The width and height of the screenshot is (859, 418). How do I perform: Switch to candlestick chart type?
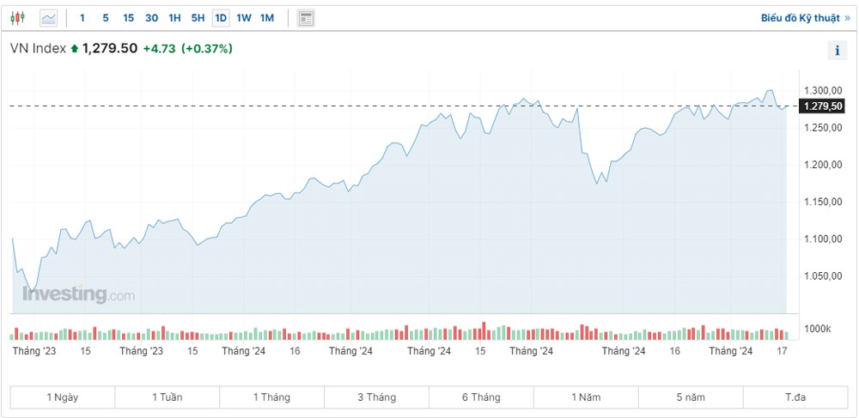pyautogui.click(x=19, y=17)
